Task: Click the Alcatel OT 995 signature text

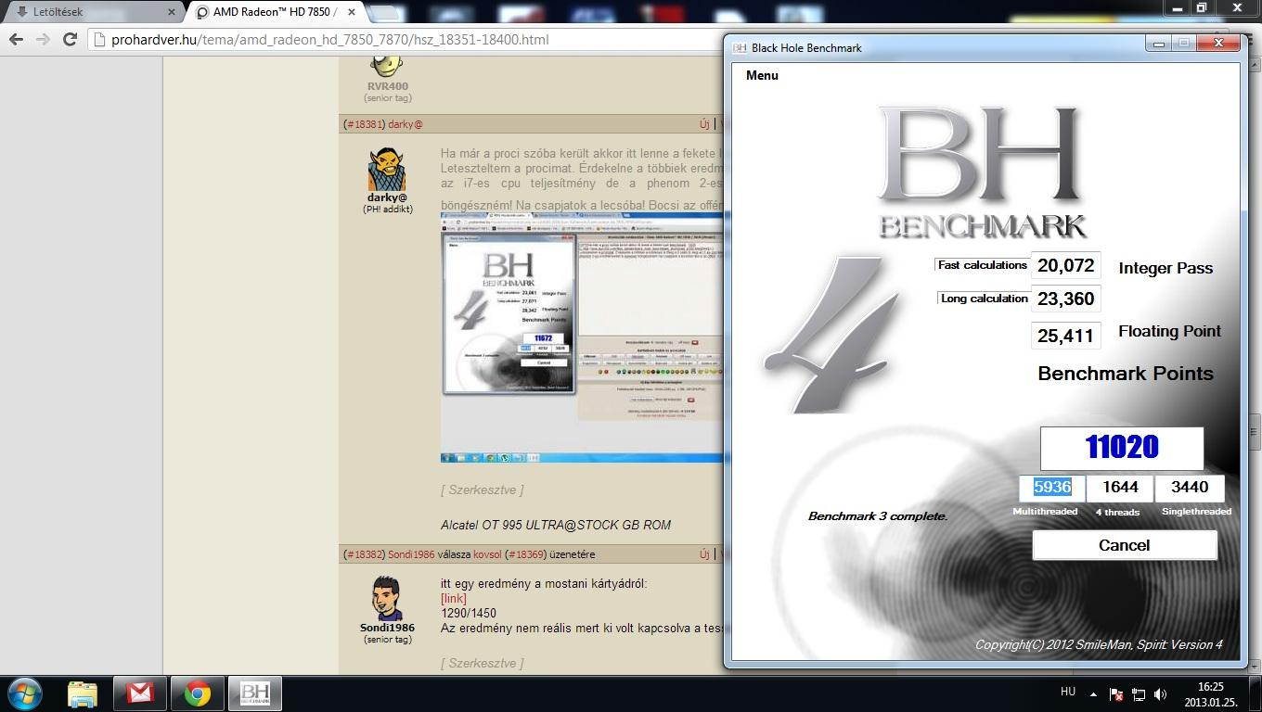Action: (556, 525)
